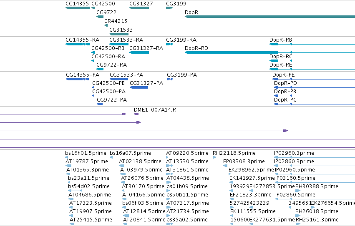Viewport: 355px width, 226px height.
Task: Select the AT04438.5prime EST
Action: pyautogui.click(x=169, y=182)
